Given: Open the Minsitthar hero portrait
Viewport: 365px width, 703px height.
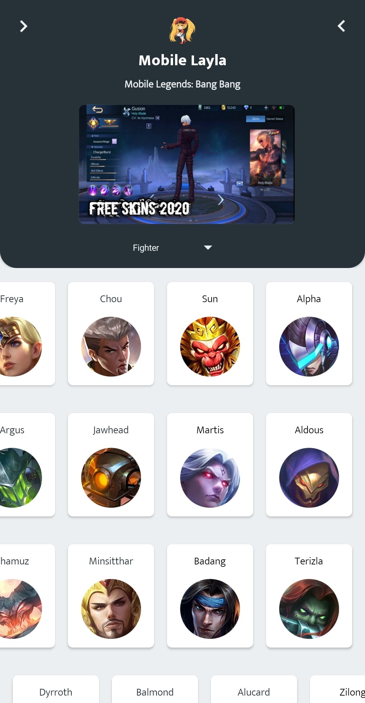Looking at the screenshot, I should (x=111, y=609).
